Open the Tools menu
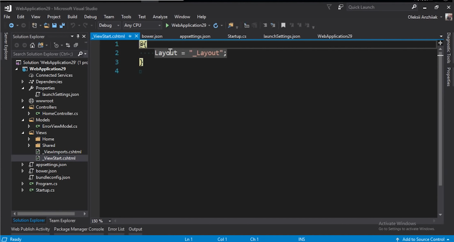 126,17
